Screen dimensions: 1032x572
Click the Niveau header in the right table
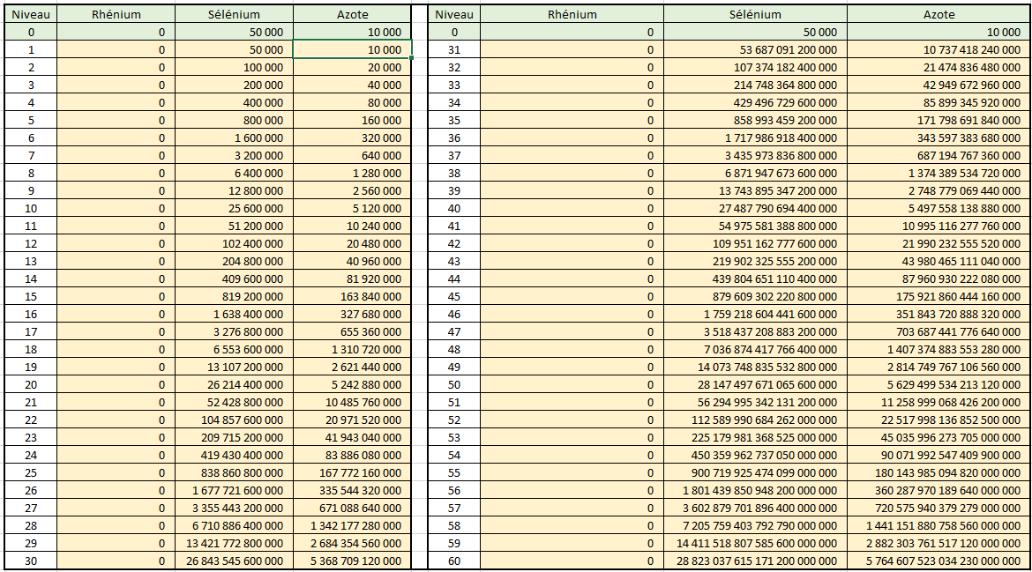[x=454, y=14]
